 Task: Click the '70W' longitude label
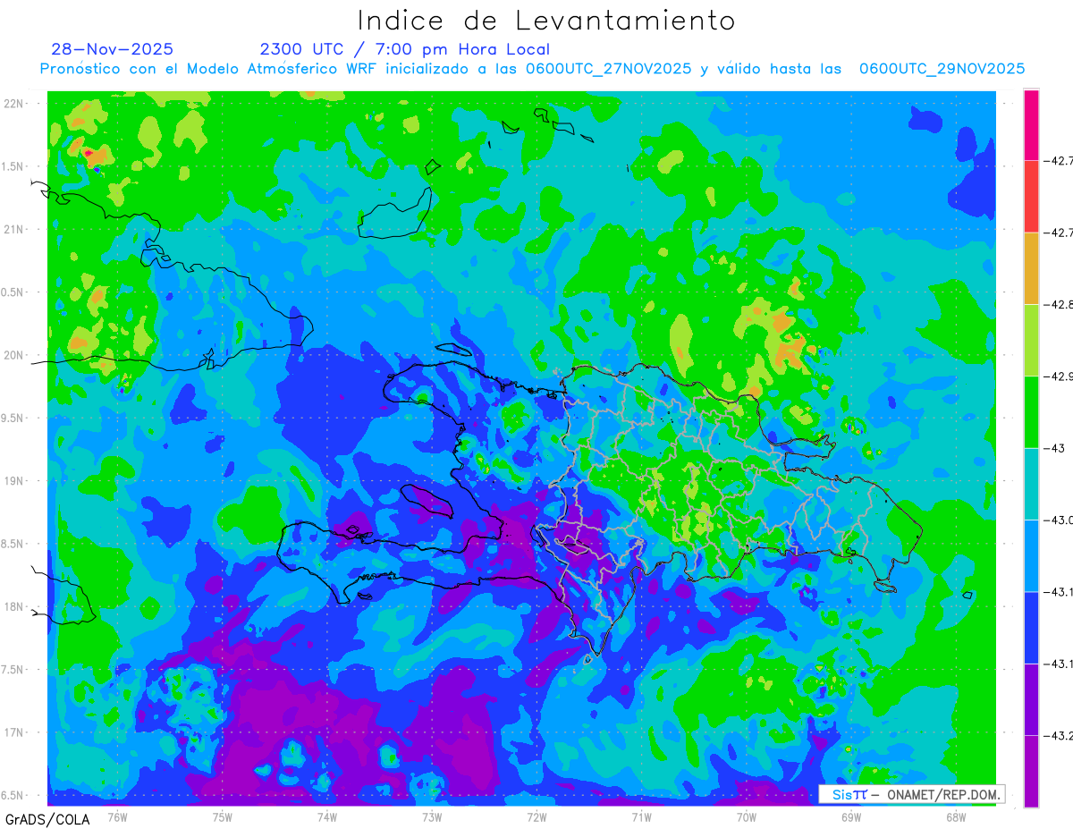tap(747, 816)
